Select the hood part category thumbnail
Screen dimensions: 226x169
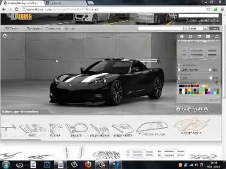[32, 130]
